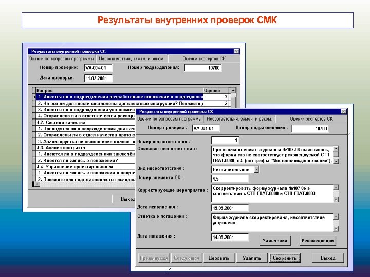Click the Добавить button
This screenshot has width=370, height=277.
(x=219, y=258)
